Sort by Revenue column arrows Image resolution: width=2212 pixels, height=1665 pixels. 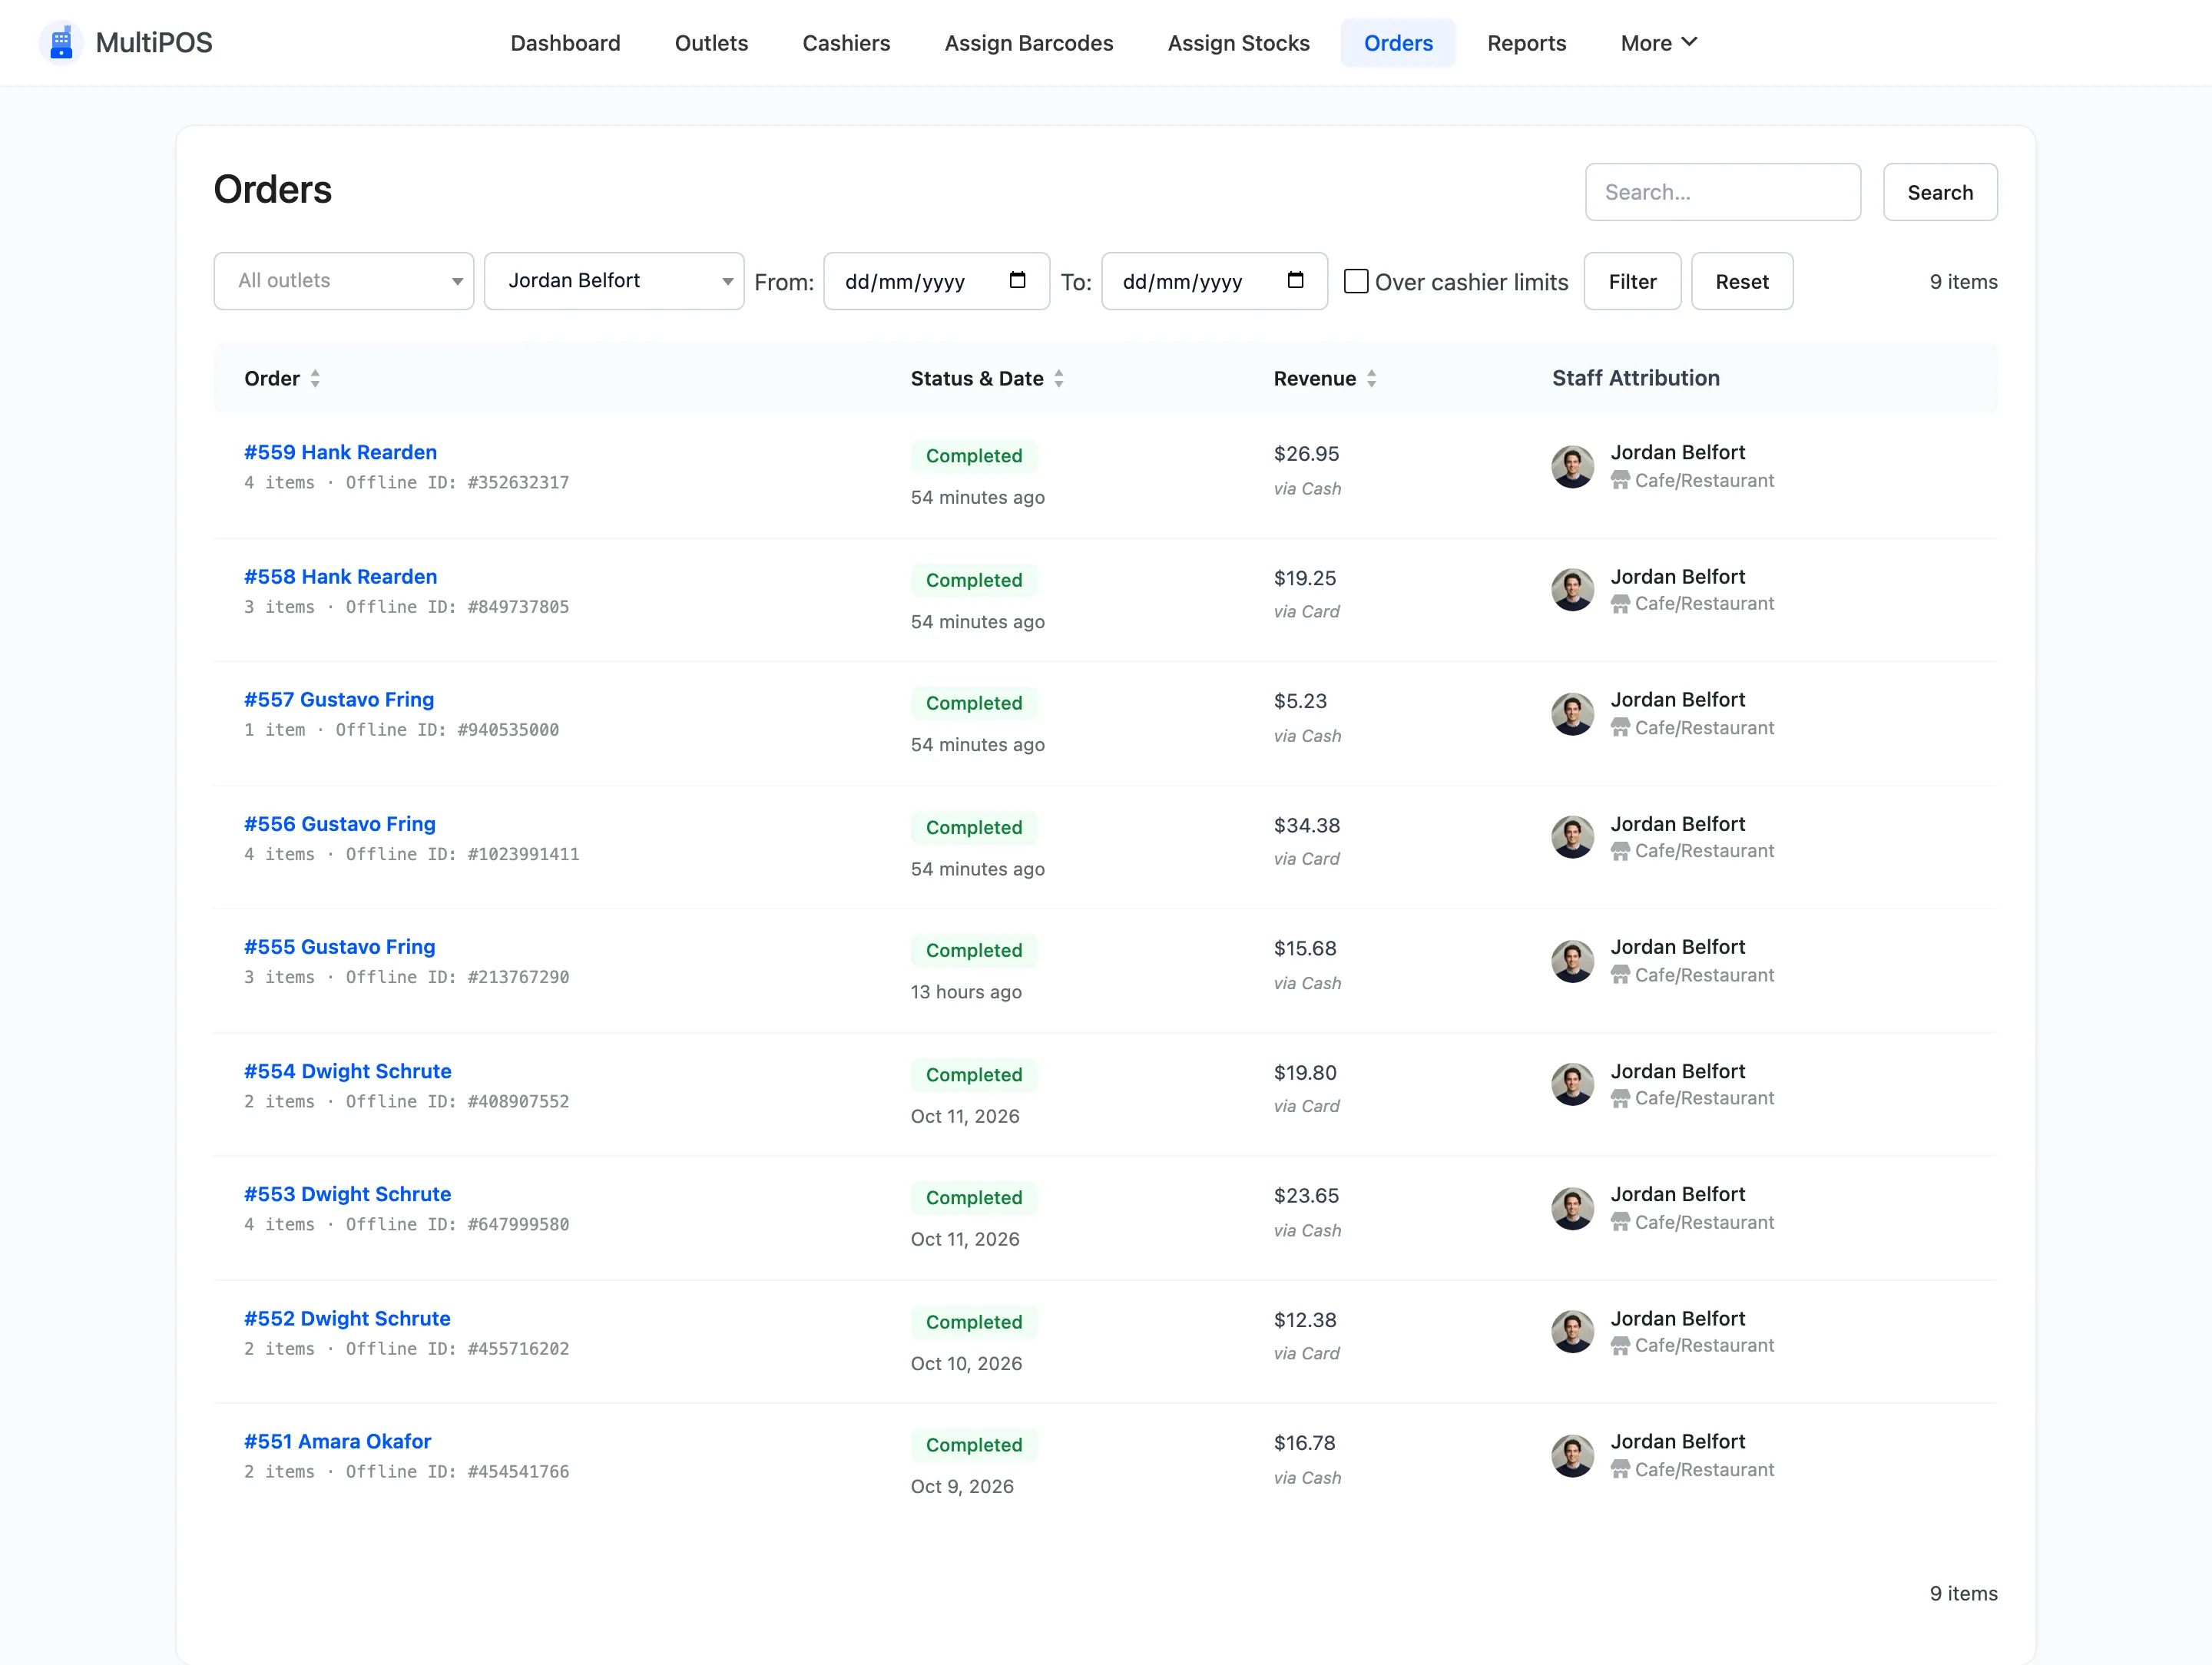[1372, 379]
